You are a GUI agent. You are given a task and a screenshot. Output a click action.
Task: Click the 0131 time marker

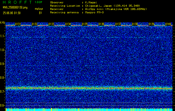(x=18, y=24)
